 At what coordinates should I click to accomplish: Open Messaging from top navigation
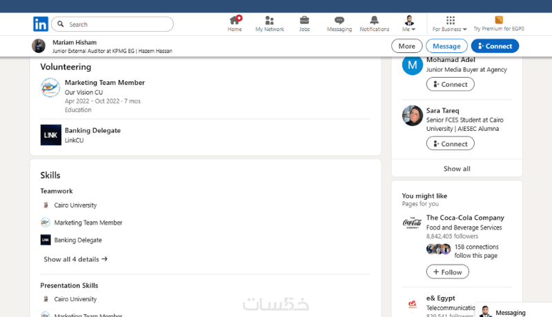[339, 24]
